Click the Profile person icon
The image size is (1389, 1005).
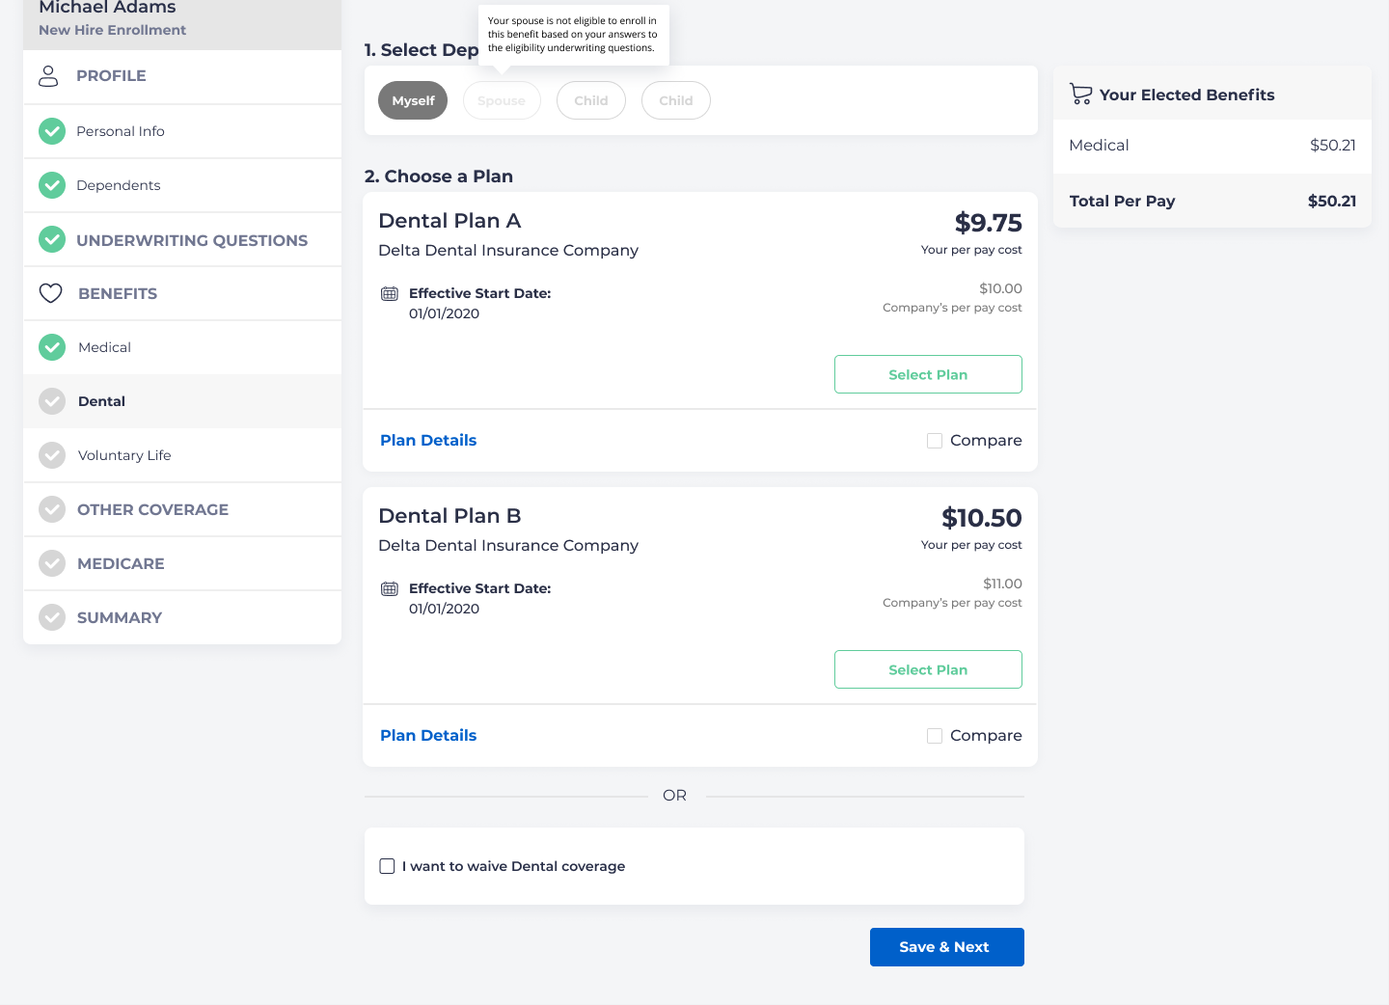48,76
